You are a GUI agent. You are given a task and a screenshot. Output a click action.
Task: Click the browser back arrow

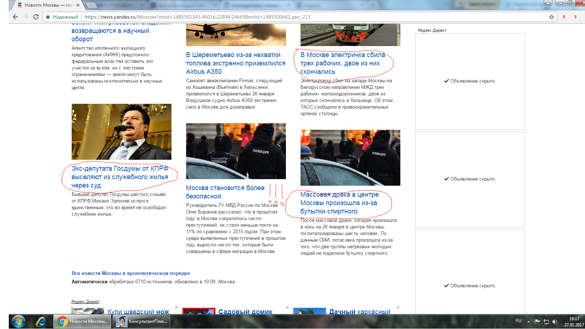(15, 17)
